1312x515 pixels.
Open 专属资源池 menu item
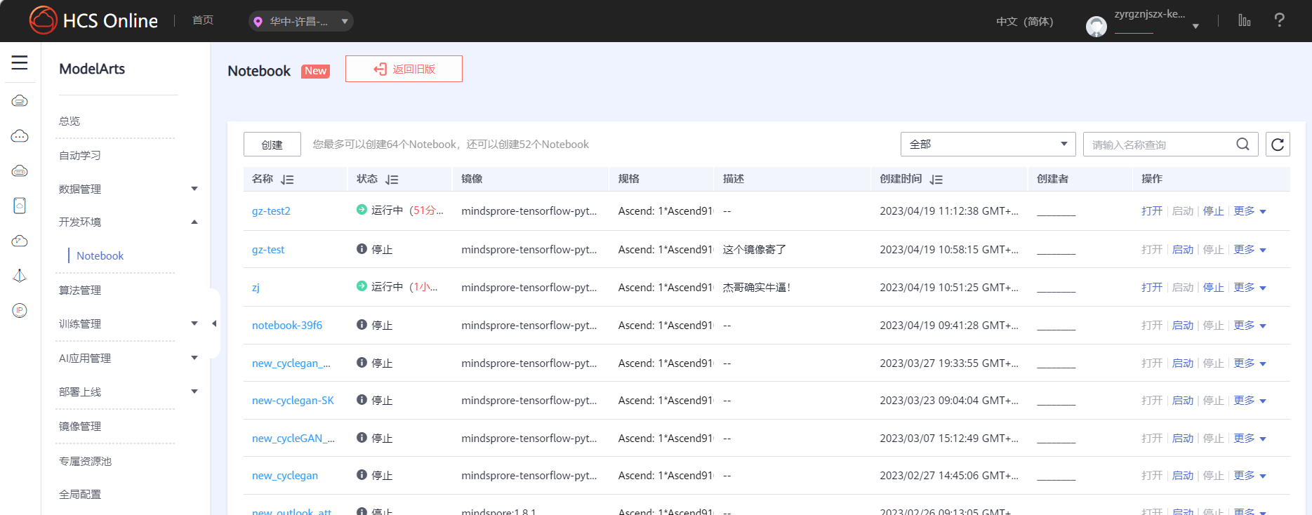pos(85,462)
